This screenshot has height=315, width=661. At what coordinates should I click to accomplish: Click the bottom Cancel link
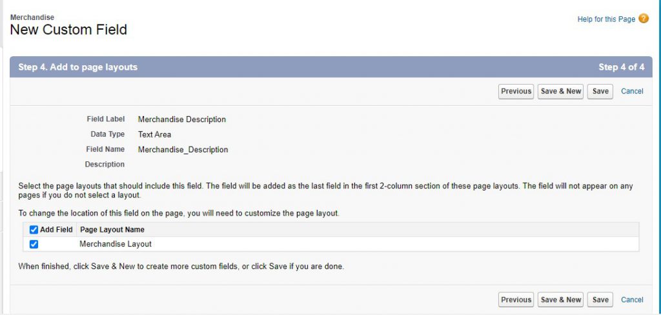632,300
